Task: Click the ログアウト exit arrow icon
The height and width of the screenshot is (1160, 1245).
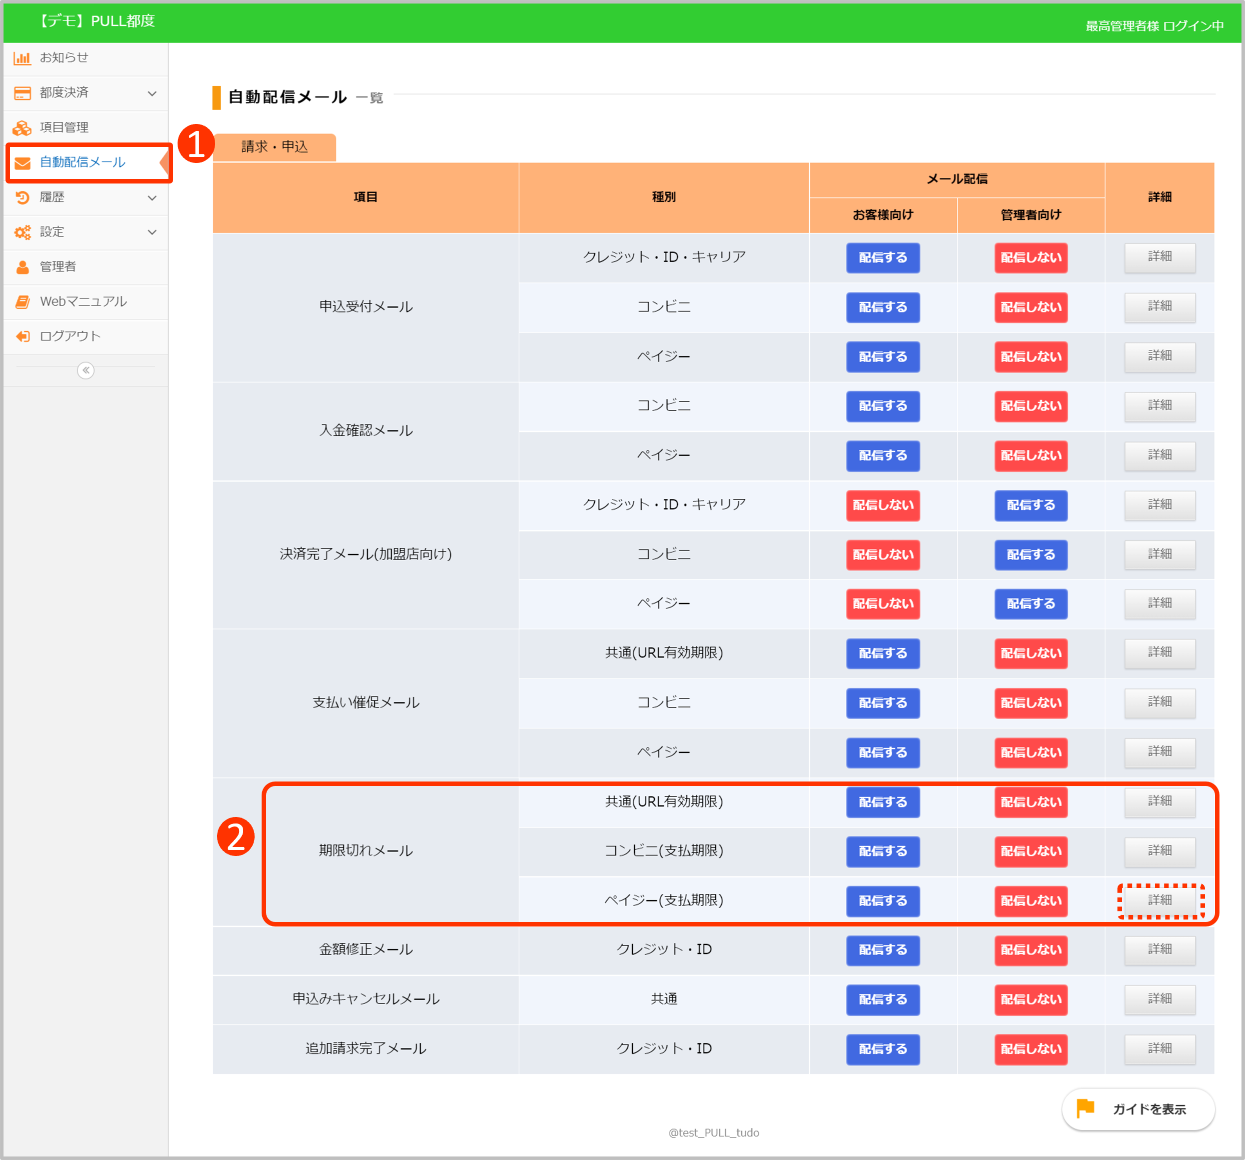Action: click(x=22, y=336)
